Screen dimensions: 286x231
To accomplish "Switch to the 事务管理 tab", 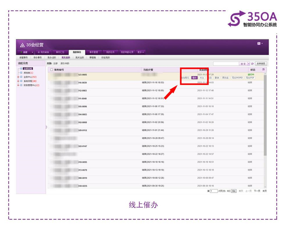I will [94, 52].
